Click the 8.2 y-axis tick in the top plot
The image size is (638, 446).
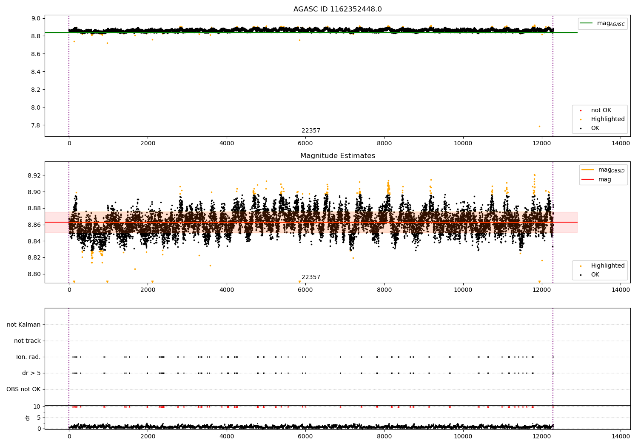(x=36, y=90)
